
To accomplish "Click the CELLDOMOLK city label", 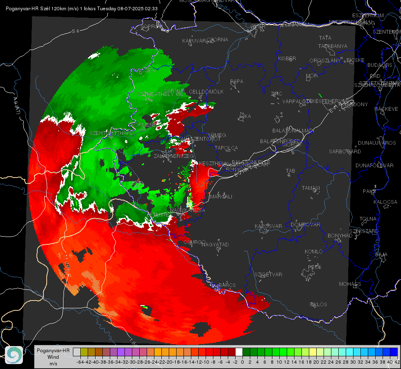I will (206, 92).
